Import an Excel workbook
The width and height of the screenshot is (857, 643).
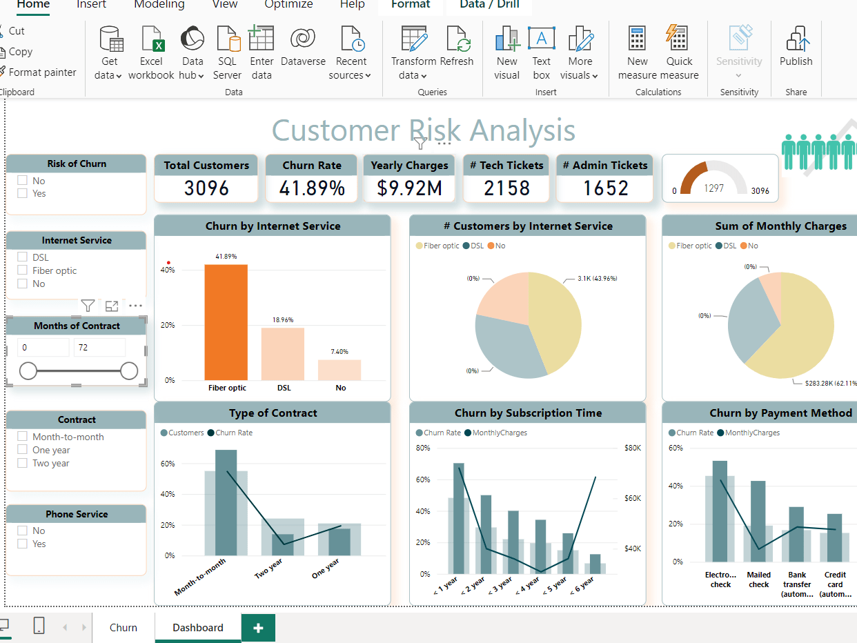click(x=150, y=52)
